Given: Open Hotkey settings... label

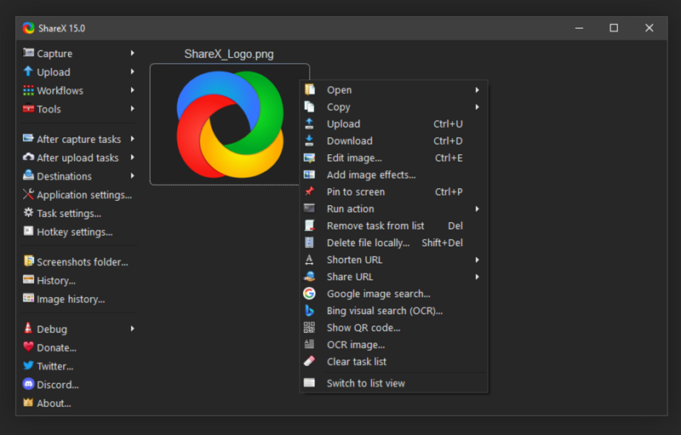Looking at the screenshot, I should point(75,232).
